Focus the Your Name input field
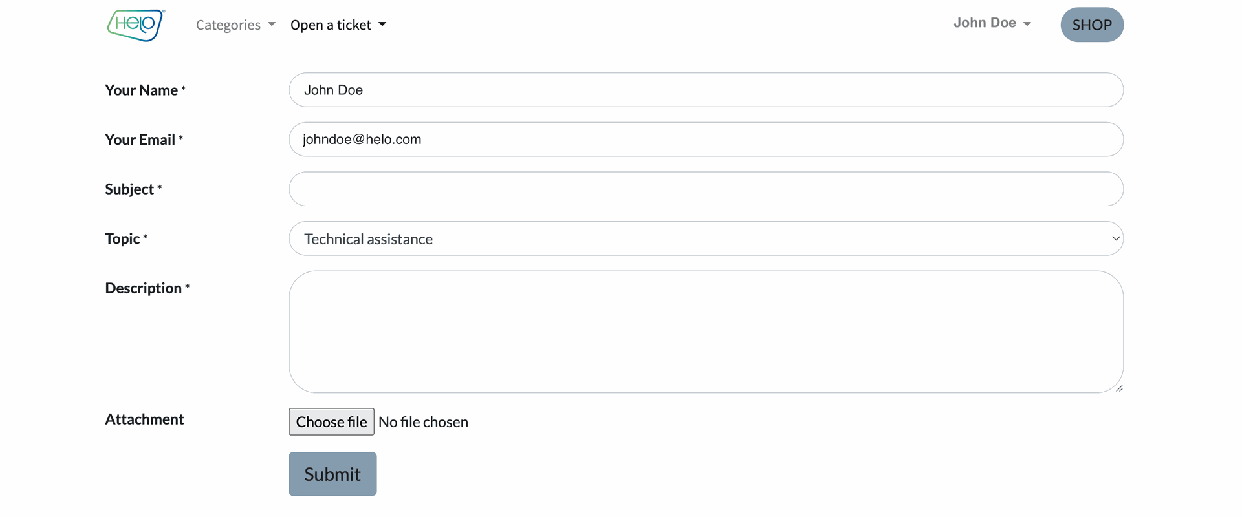Screen dimensions: 1242x517 pos(705,90)
